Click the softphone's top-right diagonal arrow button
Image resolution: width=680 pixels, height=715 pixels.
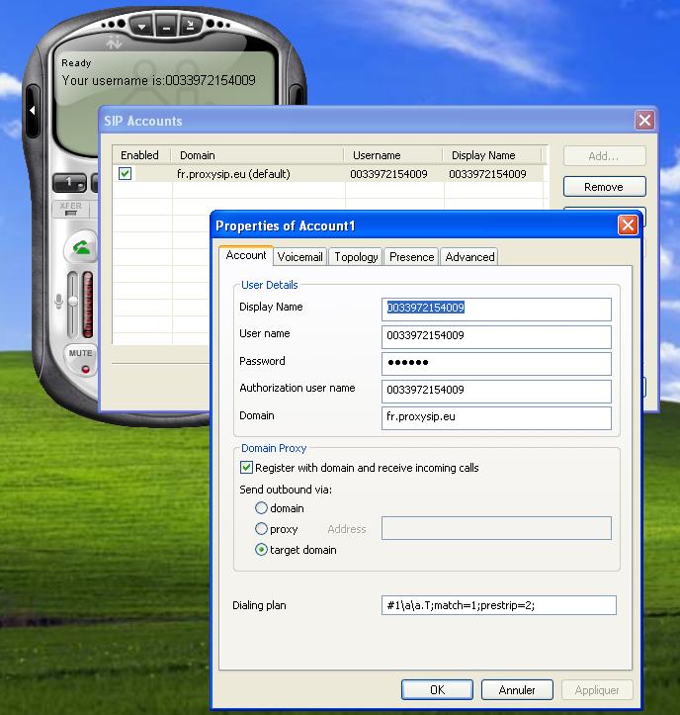click(189, 27)
